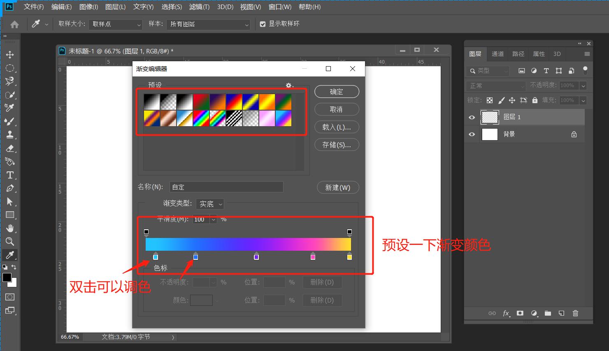Screen dimensions: 609x351
Task: Switch to the 路径 tab
Action: (518, 54)
